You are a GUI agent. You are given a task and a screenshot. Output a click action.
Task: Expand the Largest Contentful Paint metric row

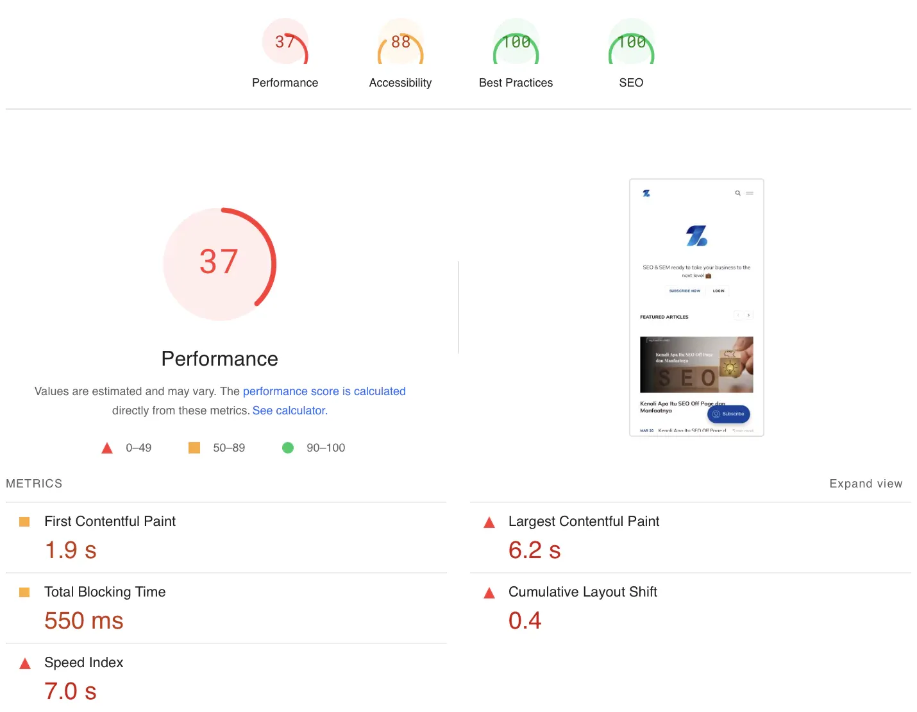[584, 521]
